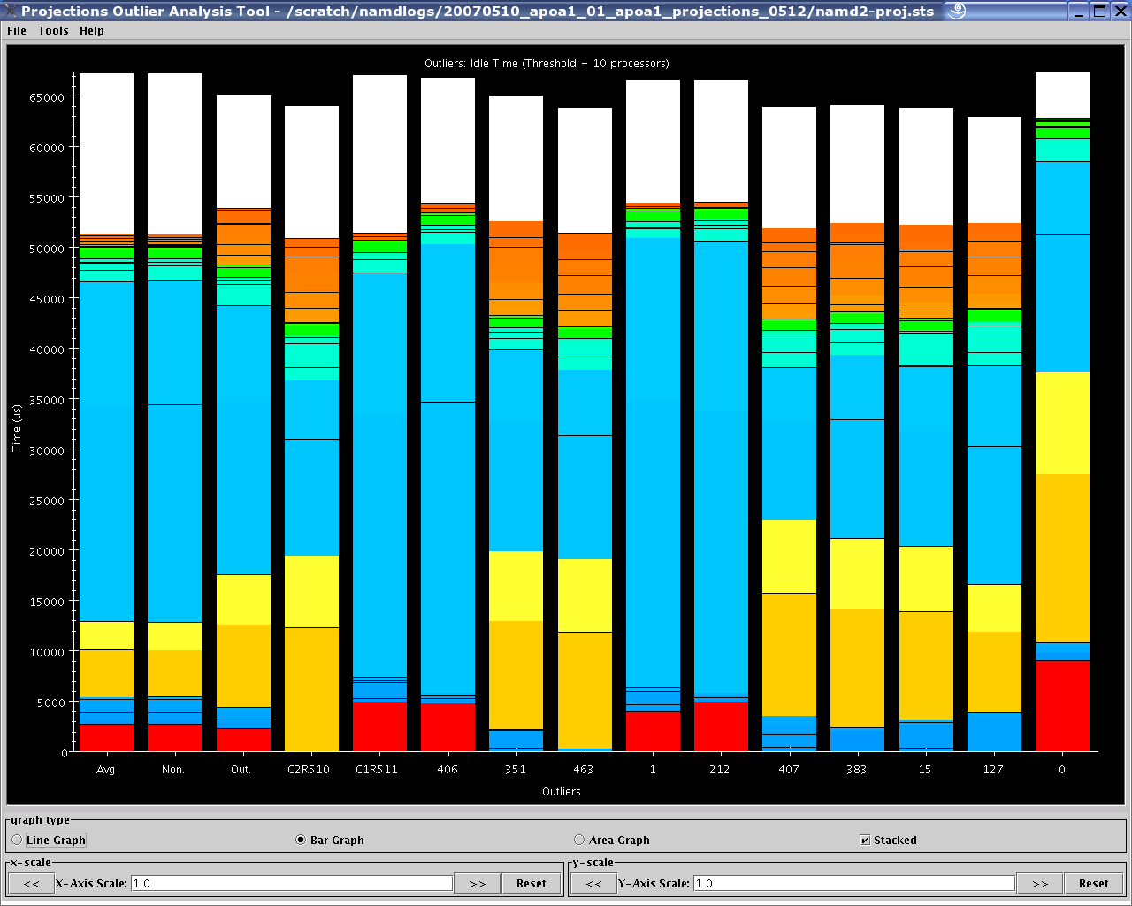
Task: Uncheck the Stacked checkbox
Action: pos(865,840)
